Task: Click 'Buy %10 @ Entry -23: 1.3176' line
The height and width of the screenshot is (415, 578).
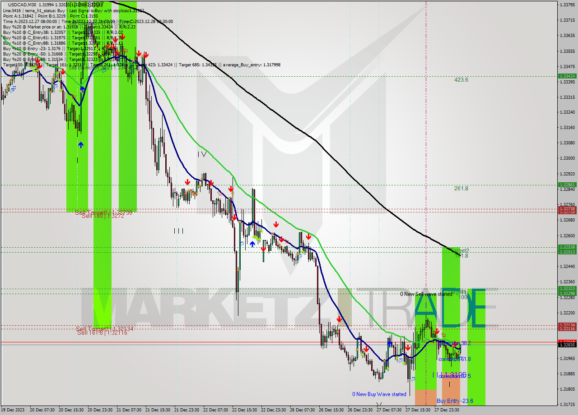Action: tap(32, 48)
